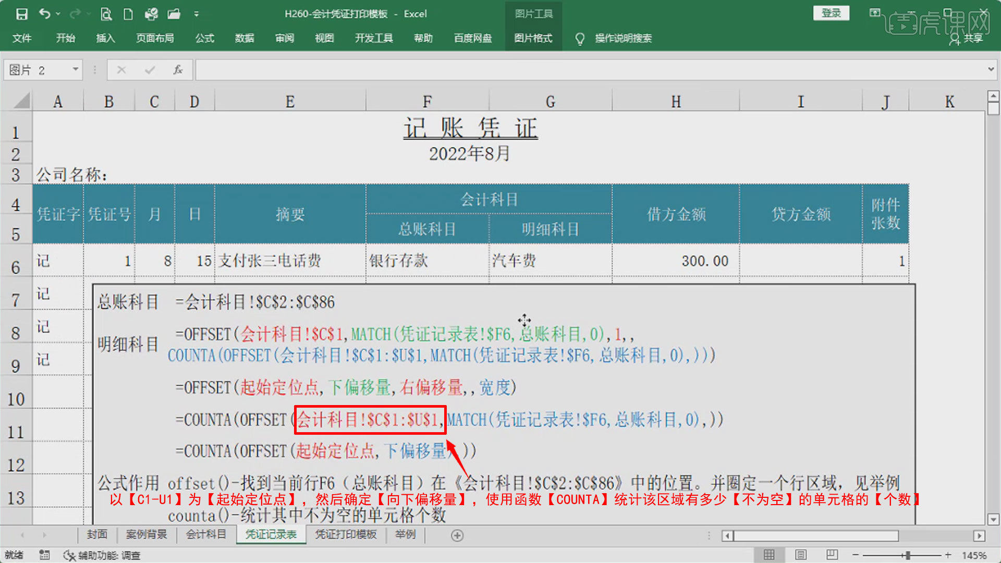Click the Undo arrow icon
The height and width of the screenshot is (563, 1001).
coord(45,14)
